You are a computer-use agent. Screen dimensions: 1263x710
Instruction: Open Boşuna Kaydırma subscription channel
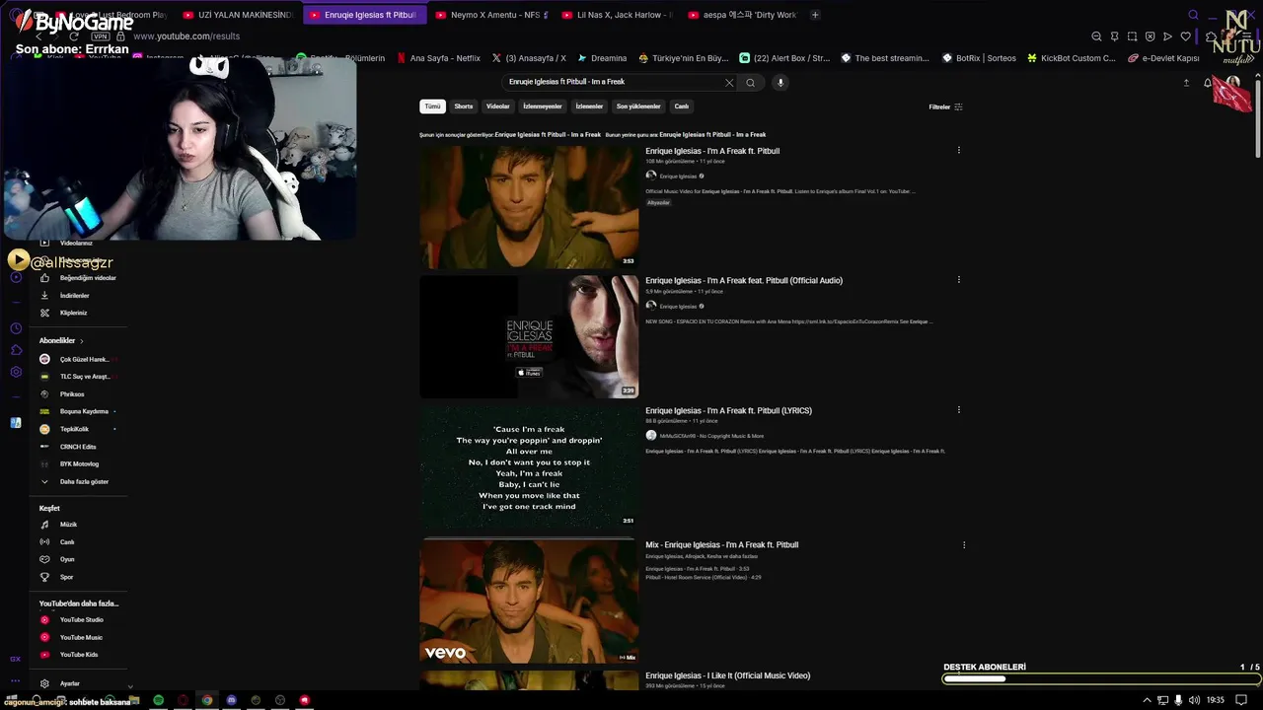point(78,411)
